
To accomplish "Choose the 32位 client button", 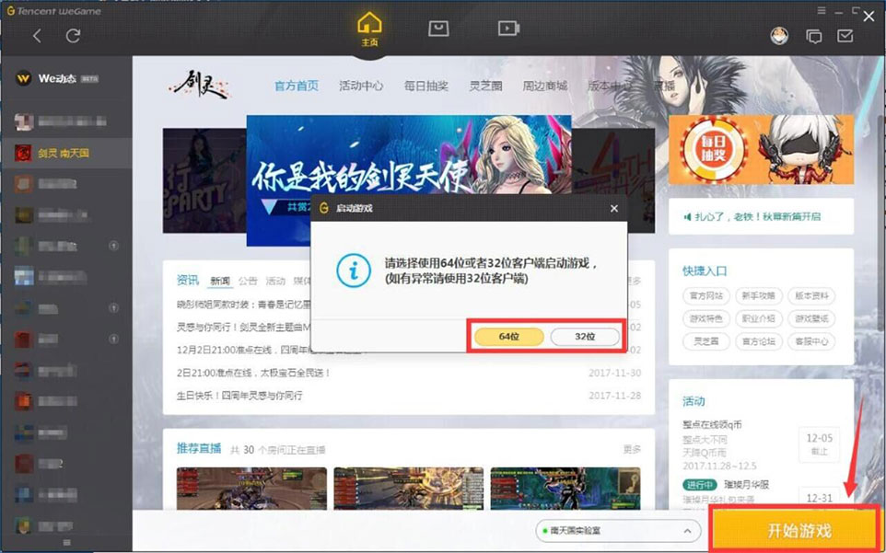I will (585, 337).
